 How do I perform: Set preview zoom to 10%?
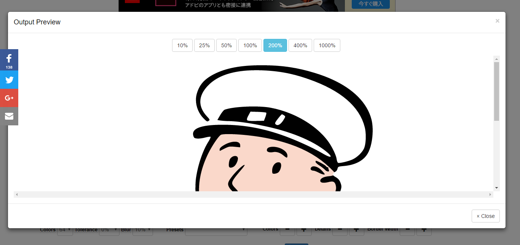point(182,45)
